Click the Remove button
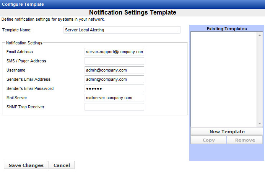This screenshot has height=173, width=265. coord(245,140)
